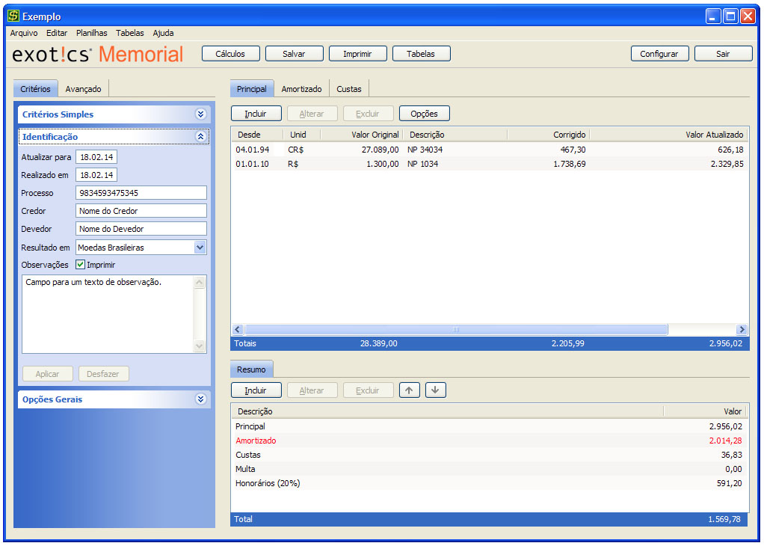This screenshot has width=764, height=546.
Task: Click the Corrigido column header
Action: coord(548,135)
